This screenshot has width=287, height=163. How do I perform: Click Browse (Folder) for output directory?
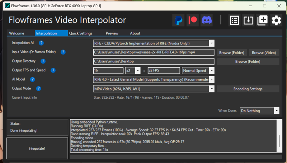248,61
